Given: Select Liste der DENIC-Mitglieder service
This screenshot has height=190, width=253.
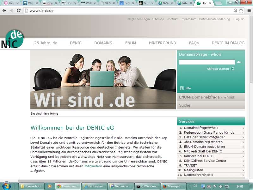Looking at the screenshot, I should [204, 137].
